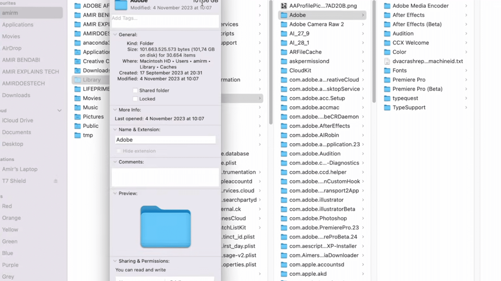Collapse the Sharing & Permissions section
This screenshot has height=281, width=501.
pos(115,261)
